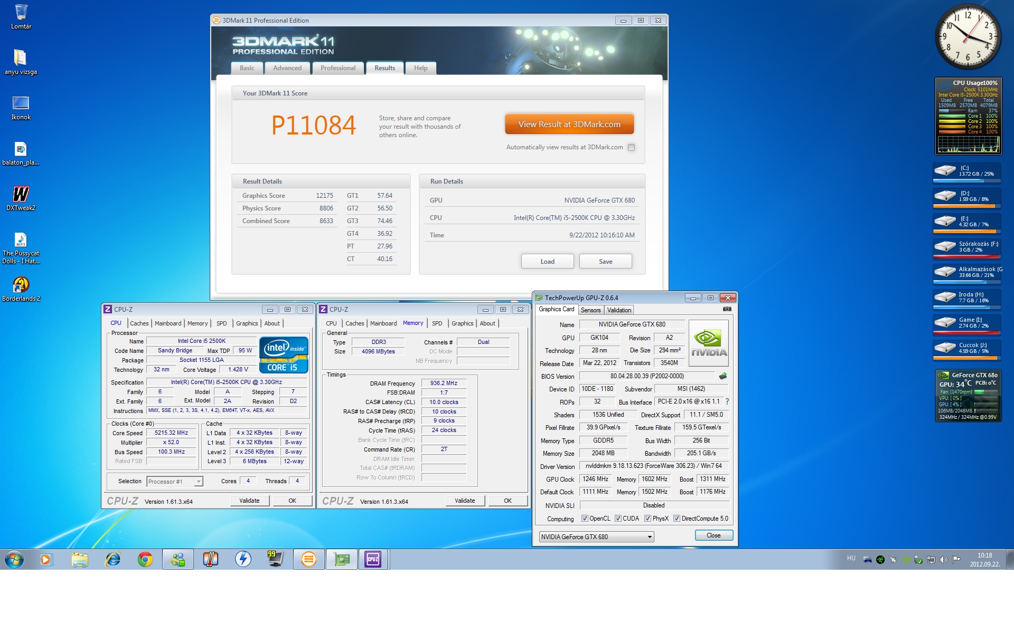Select the Caches tab in left CPU-Z

pyautogui.click(x=139, y=323)
